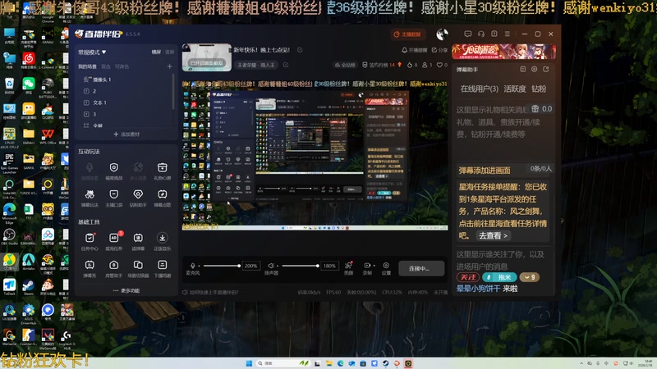Adjust the 扬声器 volume slider
The height and width of the screenshot is (369, 657).
click(300, 266)
